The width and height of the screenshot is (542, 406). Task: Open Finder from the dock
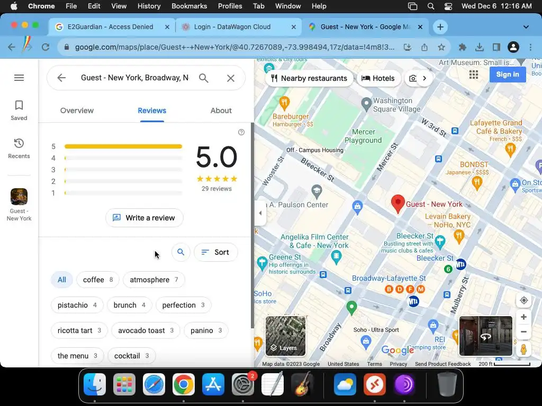click(95, 384)
